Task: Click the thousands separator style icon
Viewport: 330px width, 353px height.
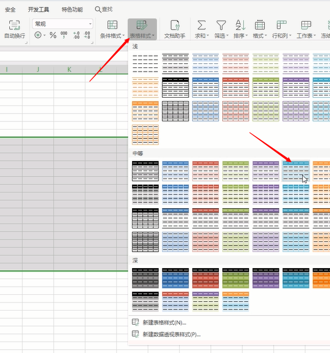Action: coord(64,35)
